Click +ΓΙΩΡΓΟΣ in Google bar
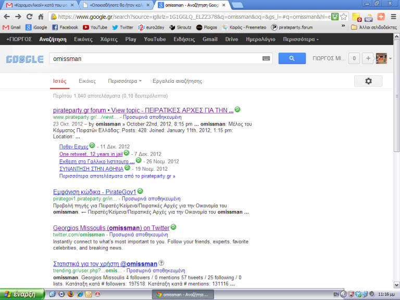The width and height of the screenshot is (400, 300). [x=19, y=39]
